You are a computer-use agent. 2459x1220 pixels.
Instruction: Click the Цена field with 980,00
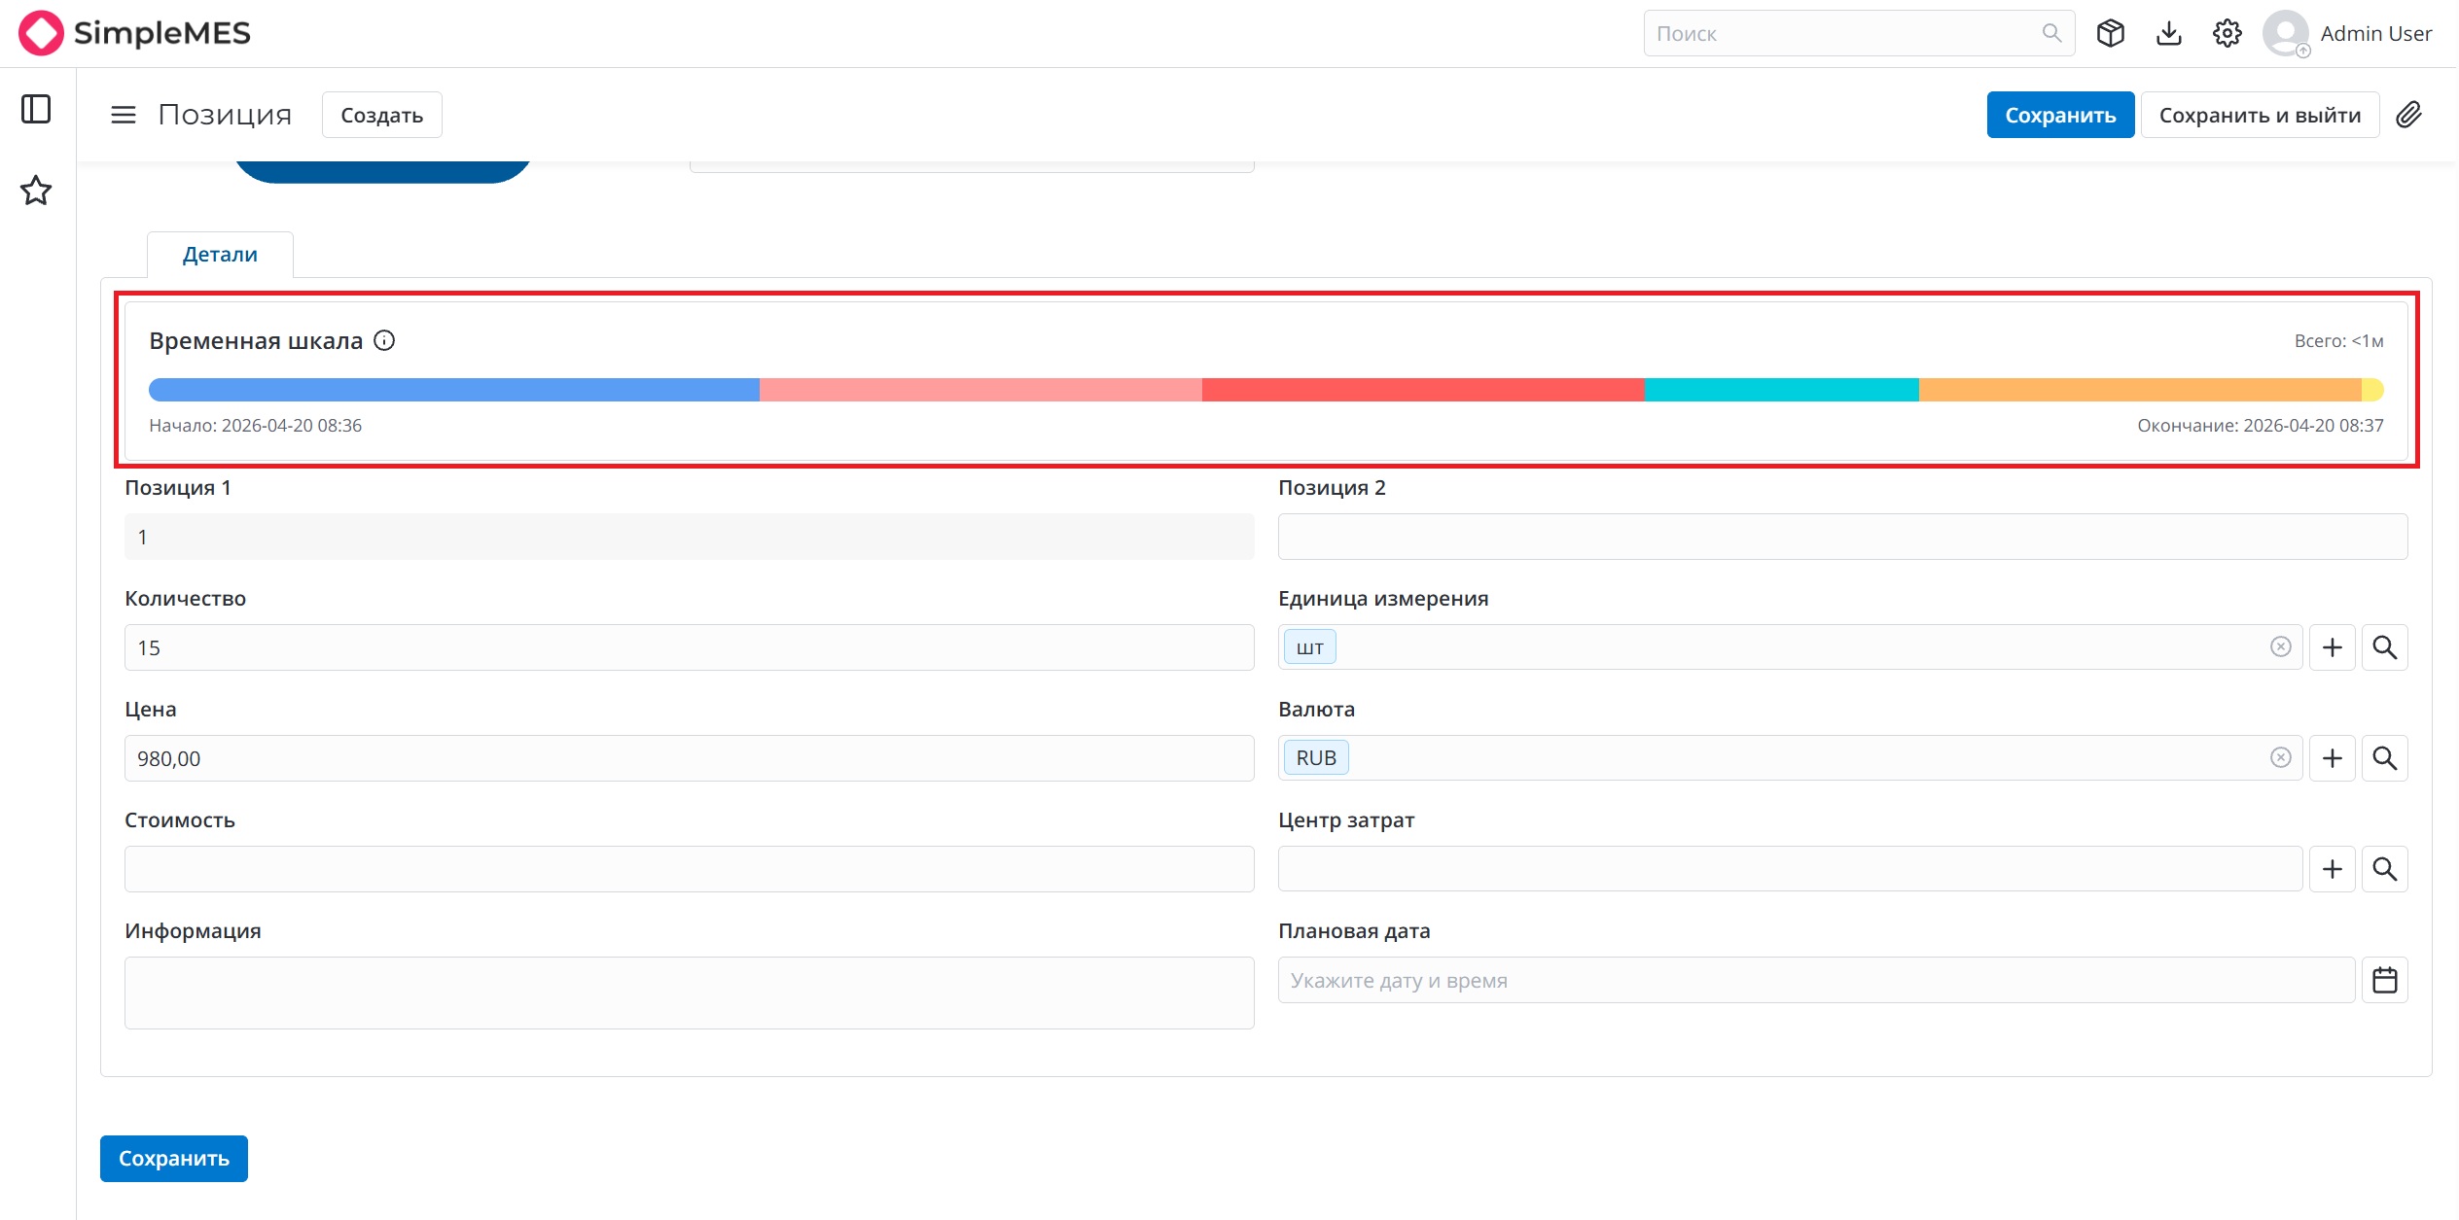[690, 758]
